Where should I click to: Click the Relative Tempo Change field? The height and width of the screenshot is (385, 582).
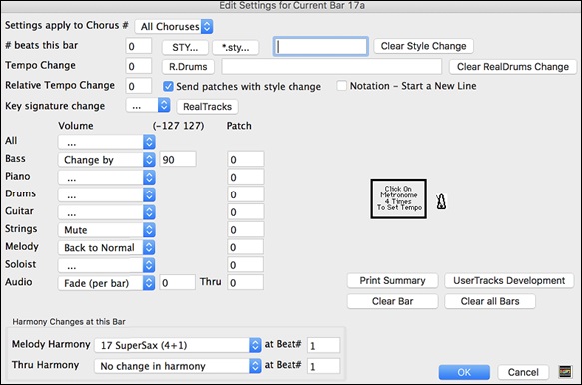[139, 86]
